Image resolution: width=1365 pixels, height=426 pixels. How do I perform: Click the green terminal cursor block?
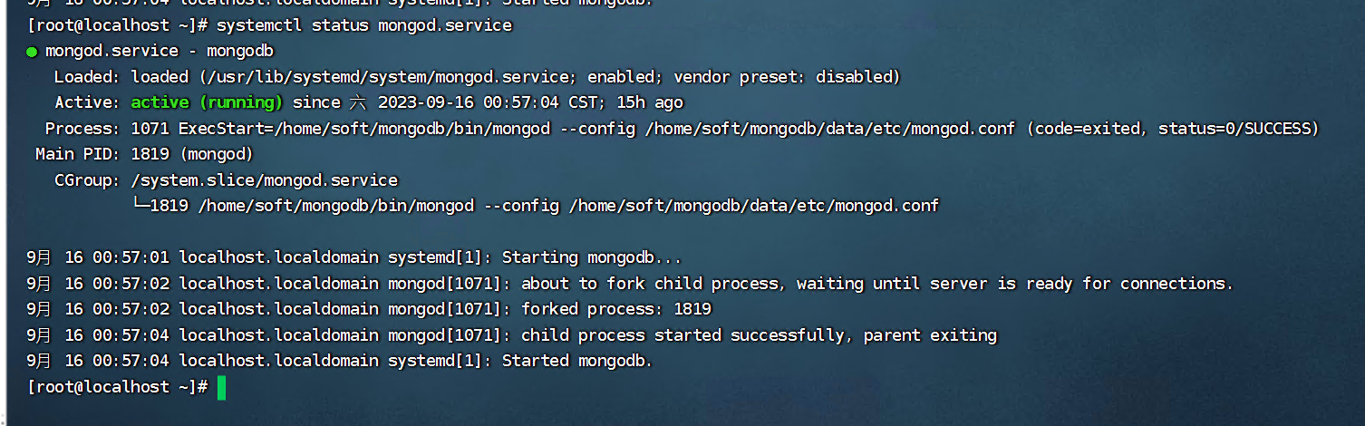[x=221, y=388]
